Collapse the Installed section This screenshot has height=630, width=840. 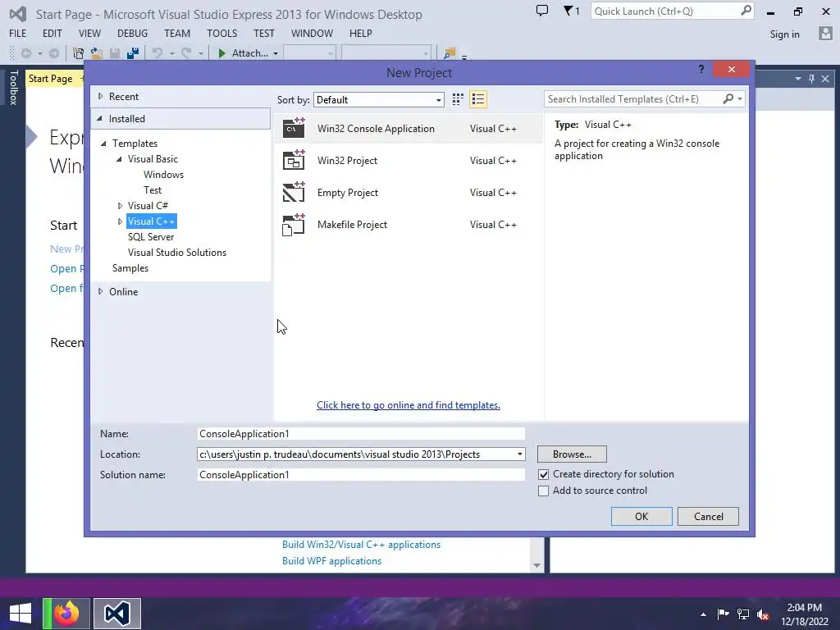pos(99,118)
